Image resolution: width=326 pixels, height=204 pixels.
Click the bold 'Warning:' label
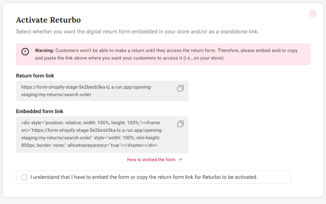[x=44, y=51]
